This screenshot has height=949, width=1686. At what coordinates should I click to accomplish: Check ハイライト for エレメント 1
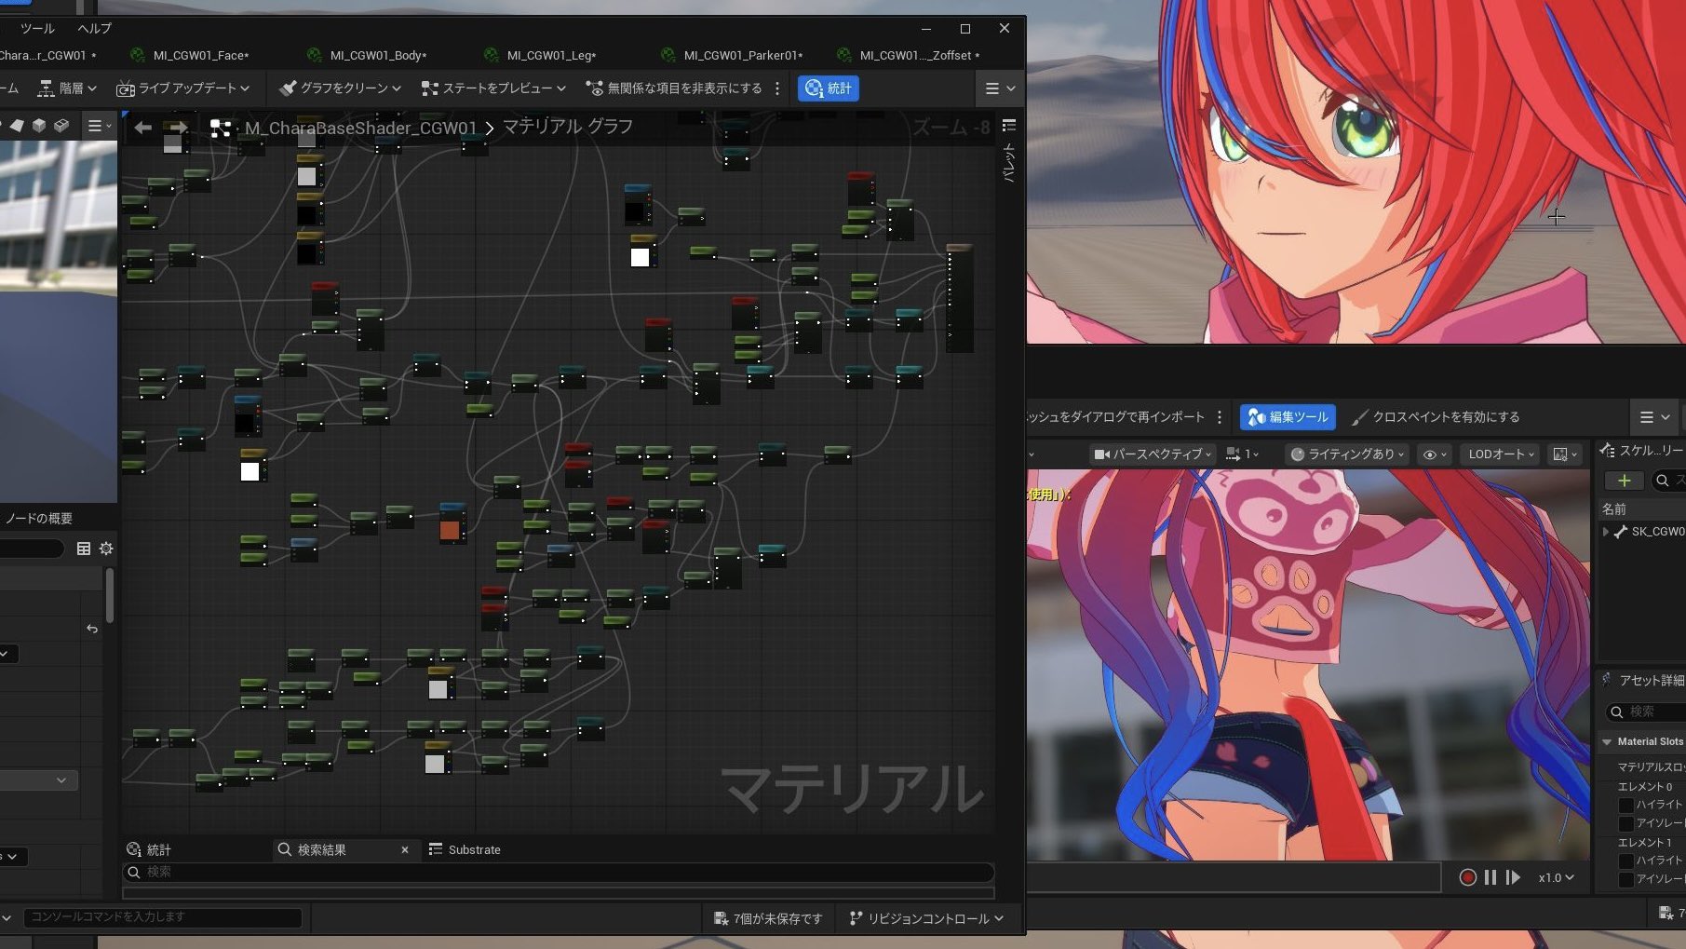coord(1626,861)
